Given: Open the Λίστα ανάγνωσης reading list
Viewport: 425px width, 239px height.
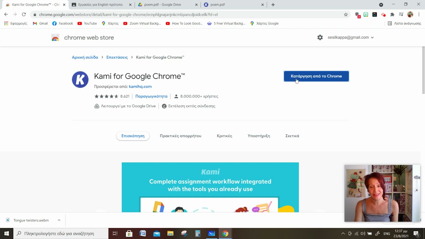Looking at the screenshot, I should (x=404, y=24).
